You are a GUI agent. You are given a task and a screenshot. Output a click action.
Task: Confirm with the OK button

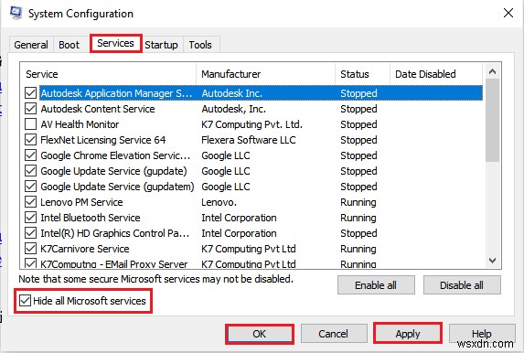[260, 334]
